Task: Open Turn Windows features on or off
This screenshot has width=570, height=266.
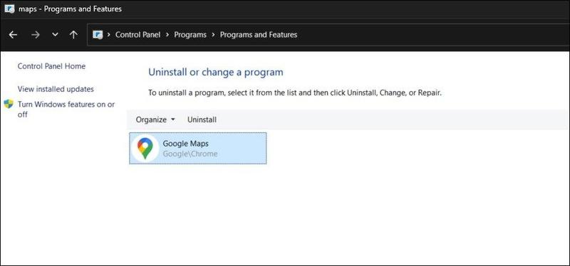Action: (66, 110)
